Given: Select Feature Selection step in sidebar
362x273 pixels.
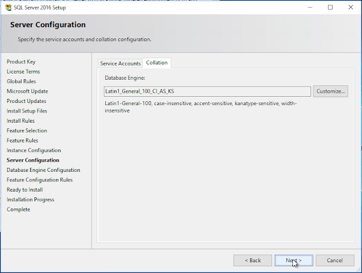Looking at the screenshot, I should 27,131.
